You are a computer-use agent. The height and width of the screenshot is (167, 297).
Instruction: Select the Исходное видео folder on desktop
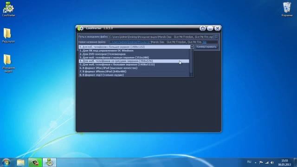pos(8,64)
